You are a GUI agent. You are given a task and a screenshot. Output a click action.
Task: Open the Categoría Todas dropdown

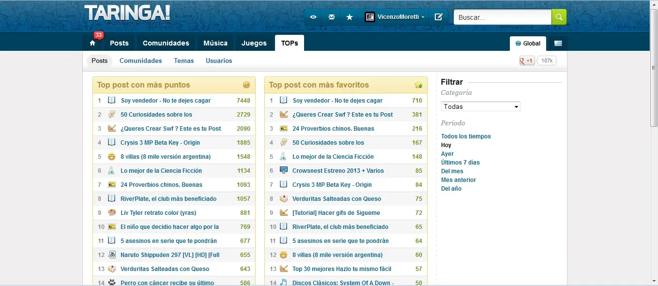click(x=481, y=106)
